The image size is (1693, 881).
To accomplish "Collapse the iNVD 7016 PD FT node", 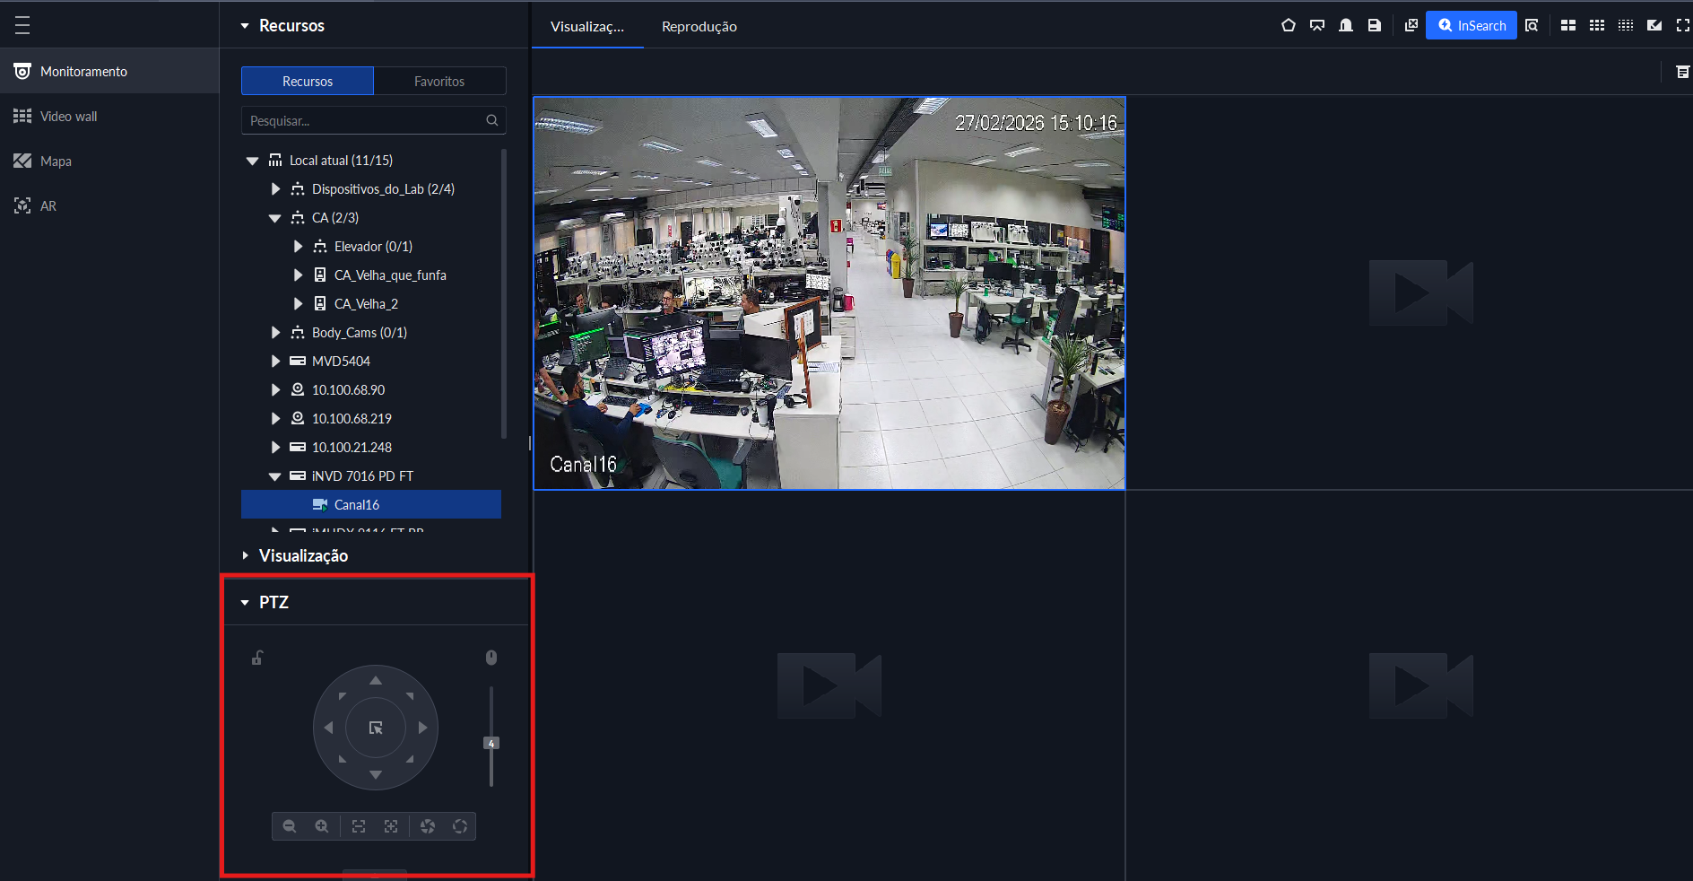I will [275, 476].
